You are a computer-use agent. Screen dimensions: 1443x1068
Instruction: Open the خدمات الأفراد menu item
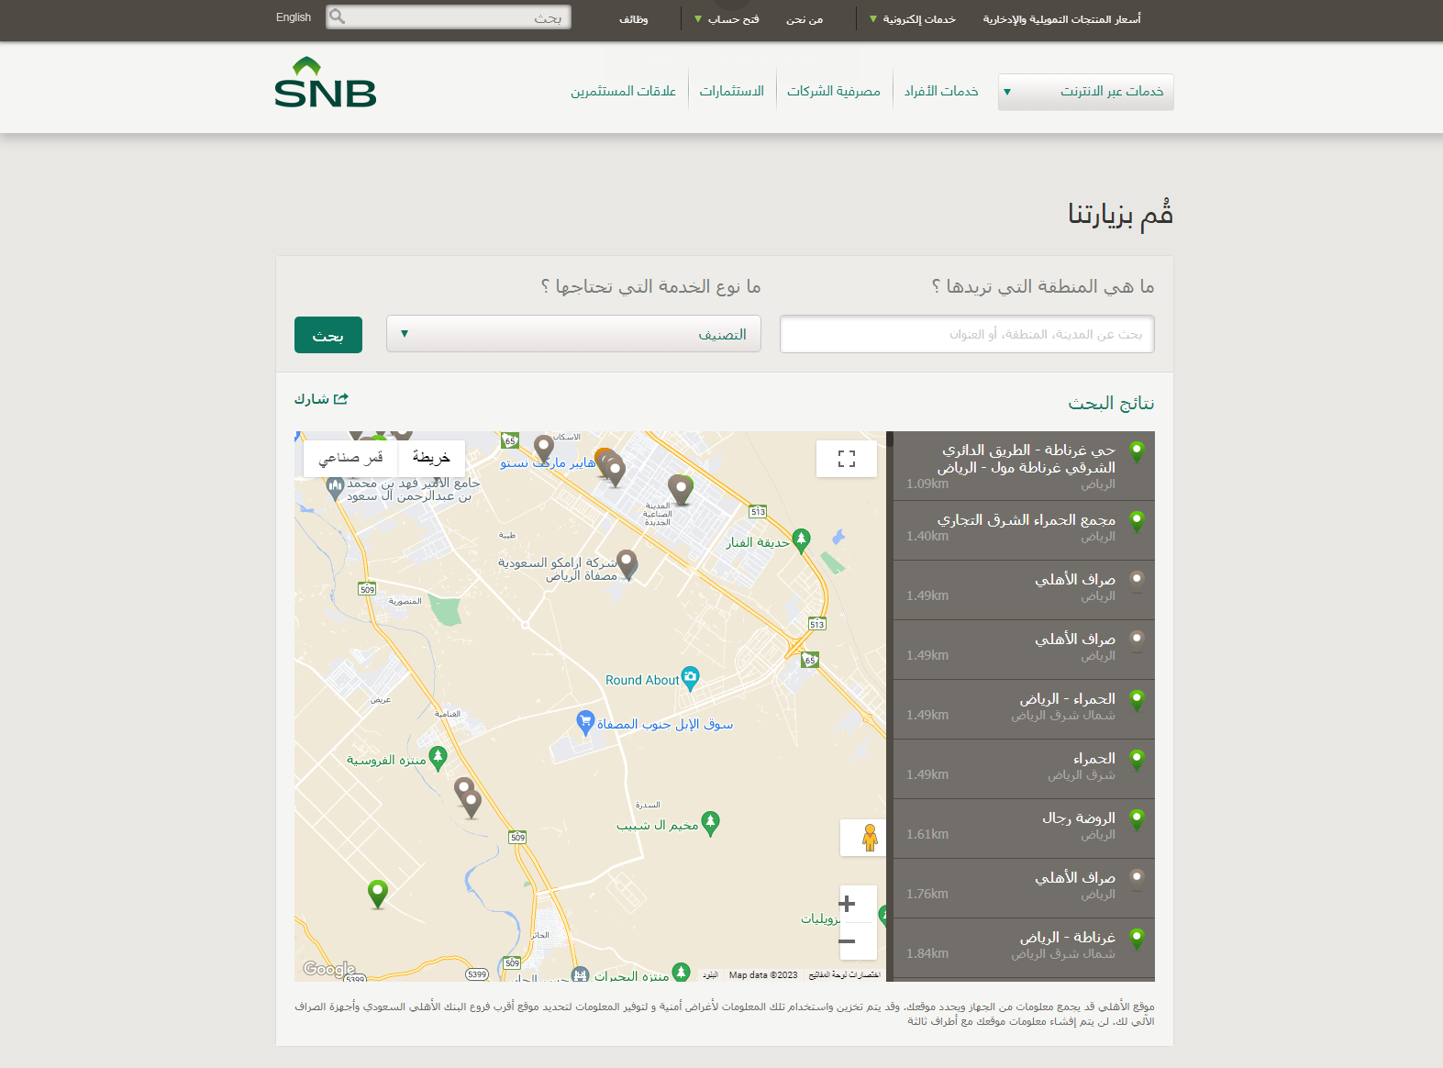click(941, 92)
